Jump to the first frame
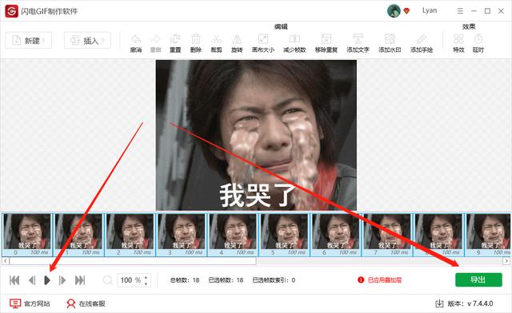Image resolution: width=512 pixels, height=313 pixels. tap(14, 280)
